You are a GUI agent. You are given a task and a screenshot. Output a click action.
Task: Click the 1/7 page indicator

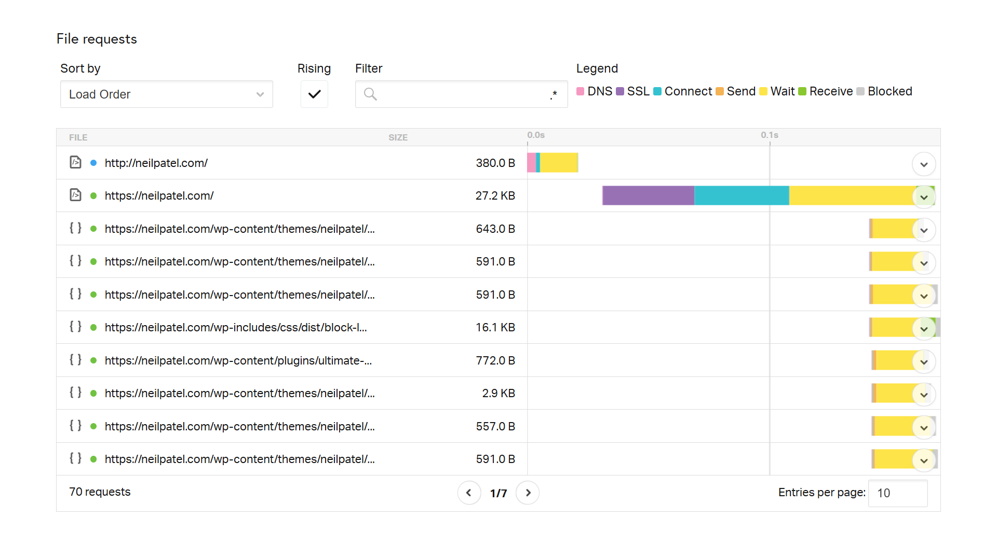498,493
